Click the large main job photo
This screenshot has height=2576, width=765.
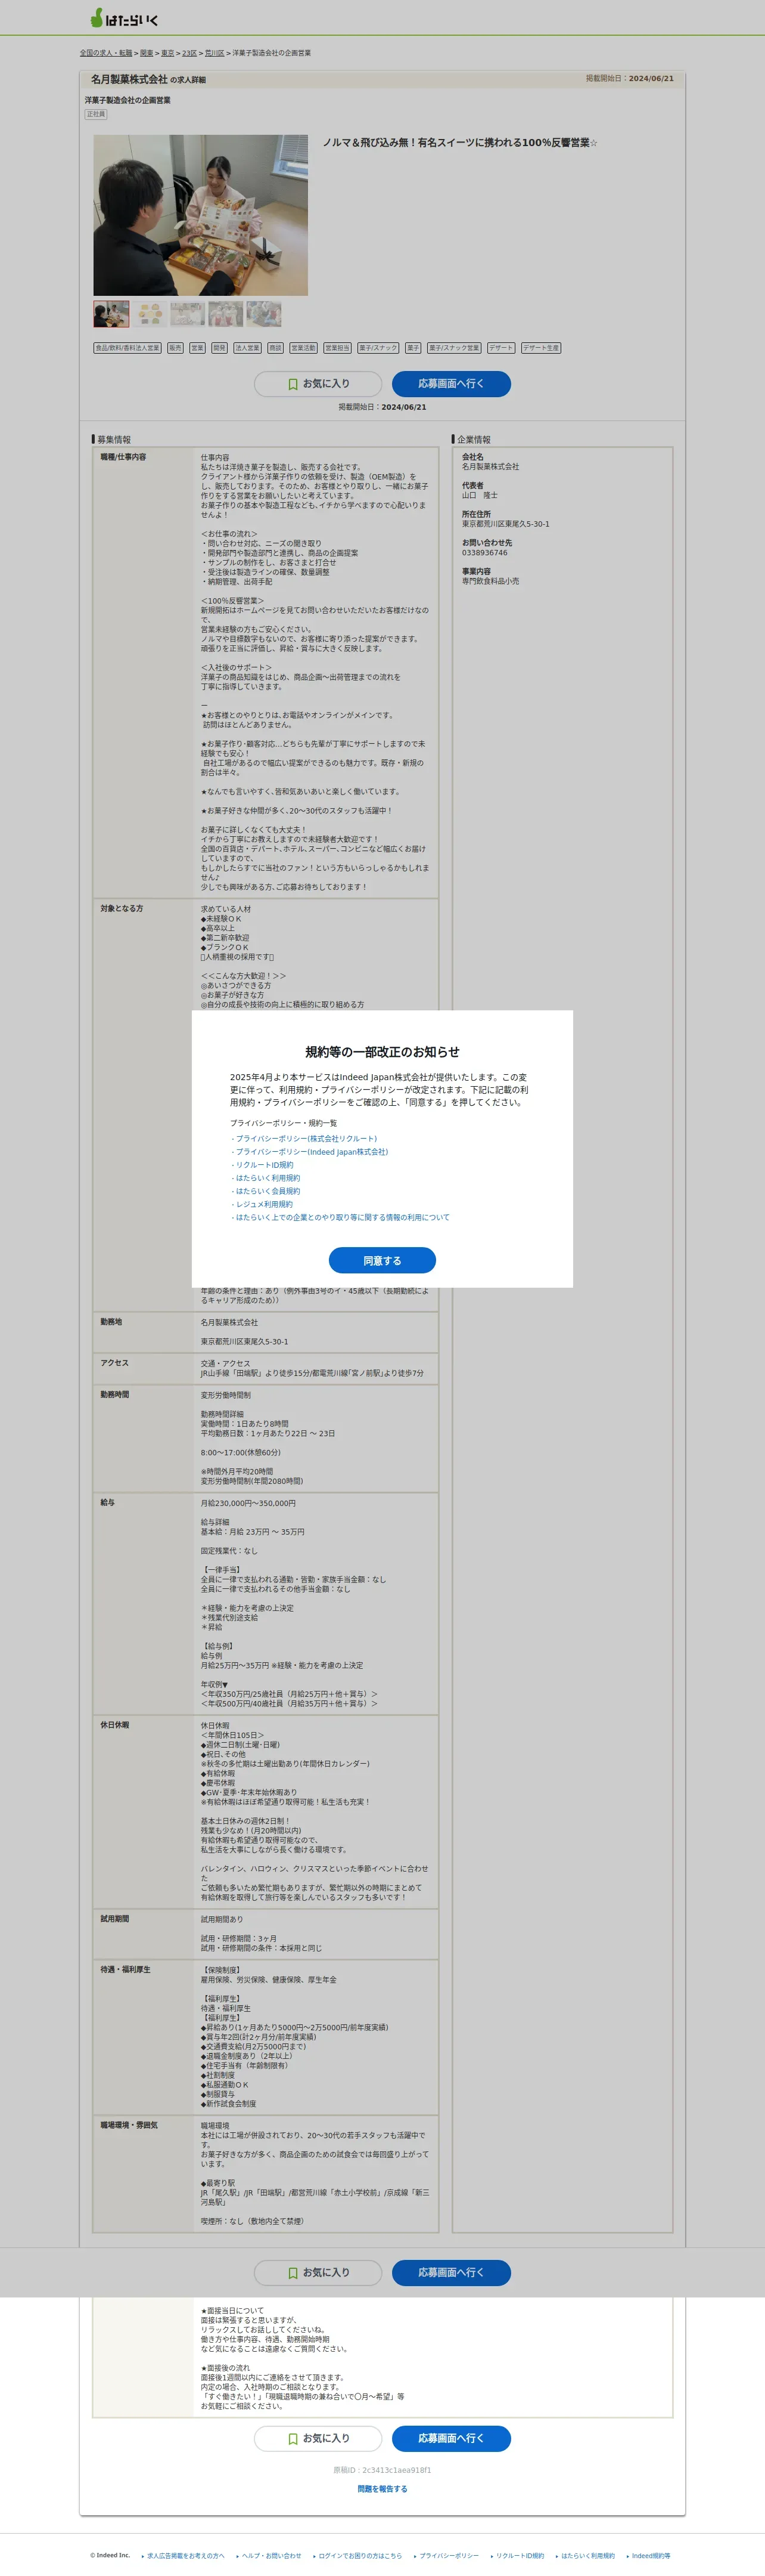coord(201,215)
